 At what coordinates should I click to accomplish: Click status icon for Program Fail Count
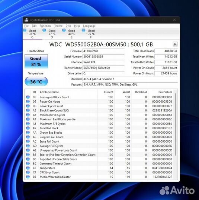[x=28, y=137]
